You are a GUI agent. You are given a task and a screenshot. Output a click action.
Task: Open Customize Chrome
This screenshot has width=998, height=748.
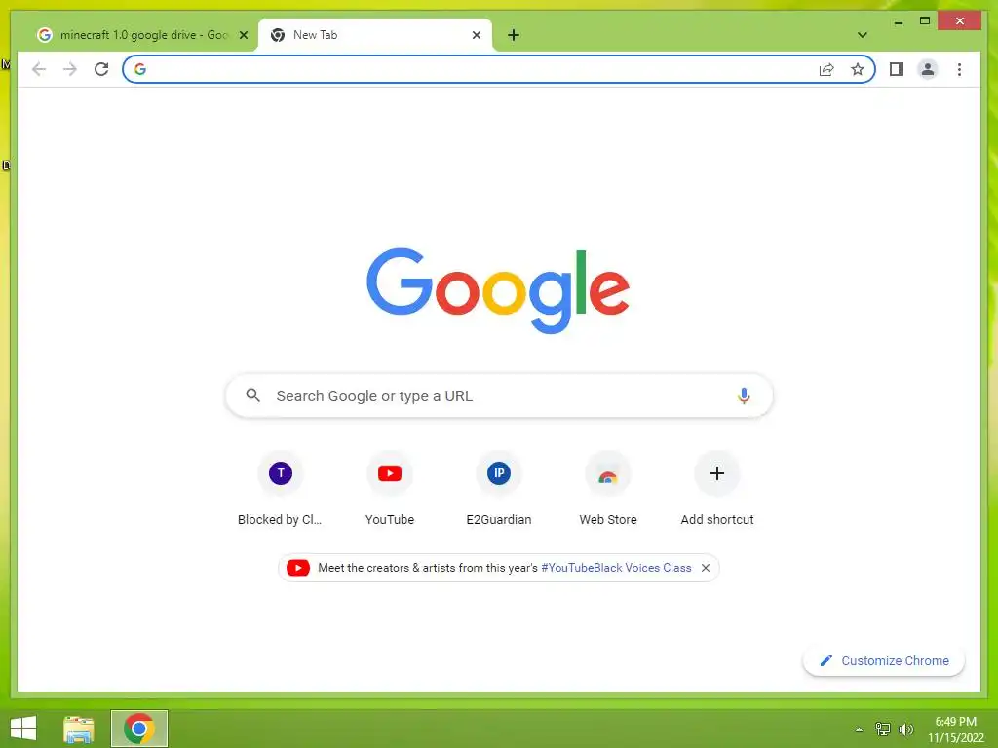coord(883,661)
